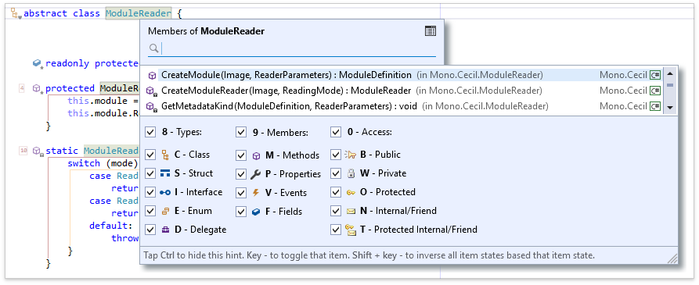Click the C# badge on CreateModuleReader row

655,91
